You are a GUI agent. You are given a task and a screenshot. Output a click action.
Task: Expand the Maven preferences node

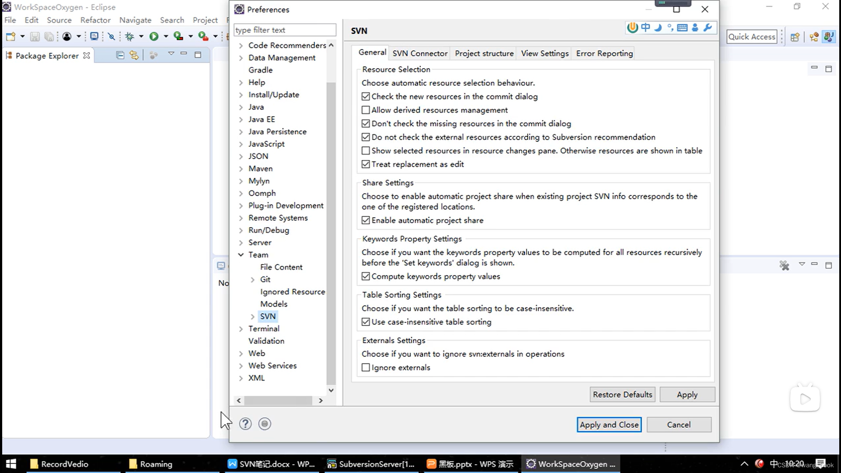coord(241,169)
